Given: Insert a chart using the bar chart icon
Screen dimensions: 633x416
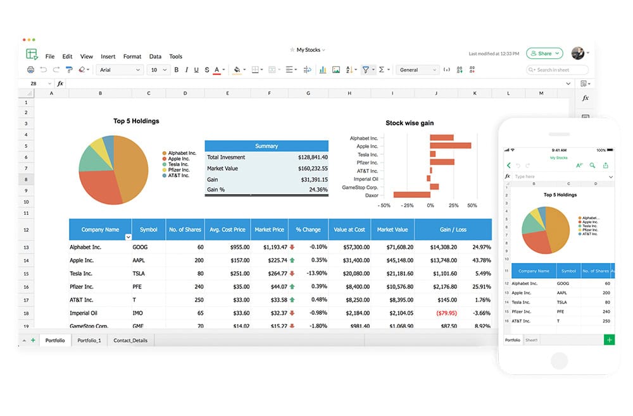Looking at the screenshot, I should click(323, 70).
